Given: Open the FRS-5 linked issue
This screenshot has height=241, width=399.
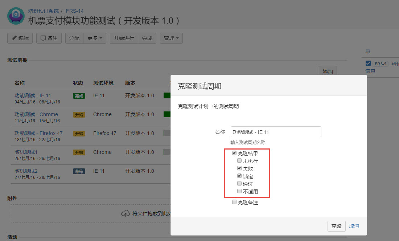Looking at the screenshot, I should (381, 64).
